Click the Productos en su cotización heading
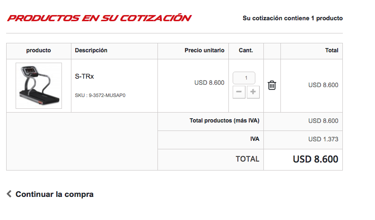The height and width of the screenshot is (220, 375). 99,18
